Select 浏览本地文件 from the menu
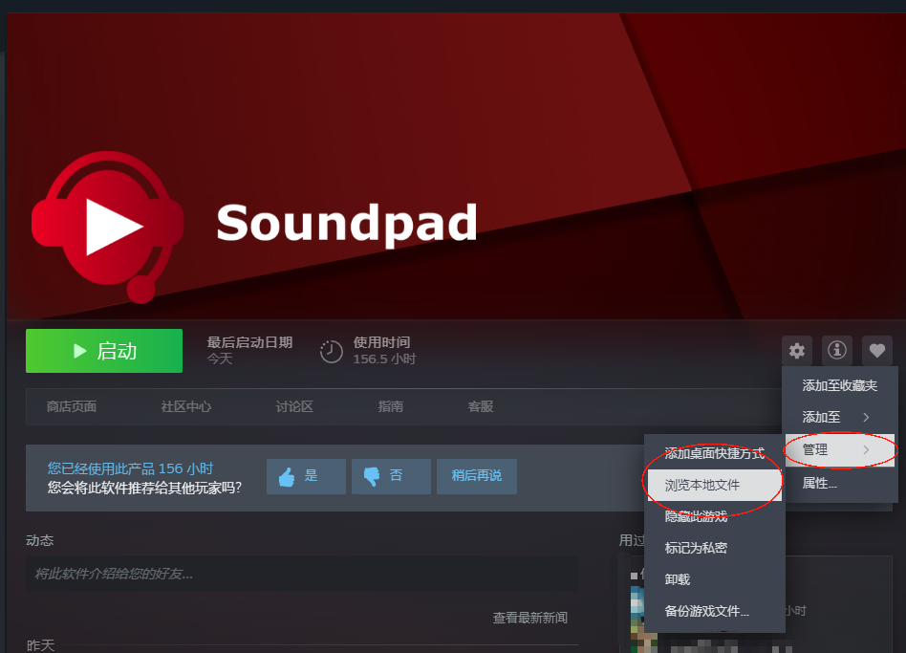 [703, 486]
